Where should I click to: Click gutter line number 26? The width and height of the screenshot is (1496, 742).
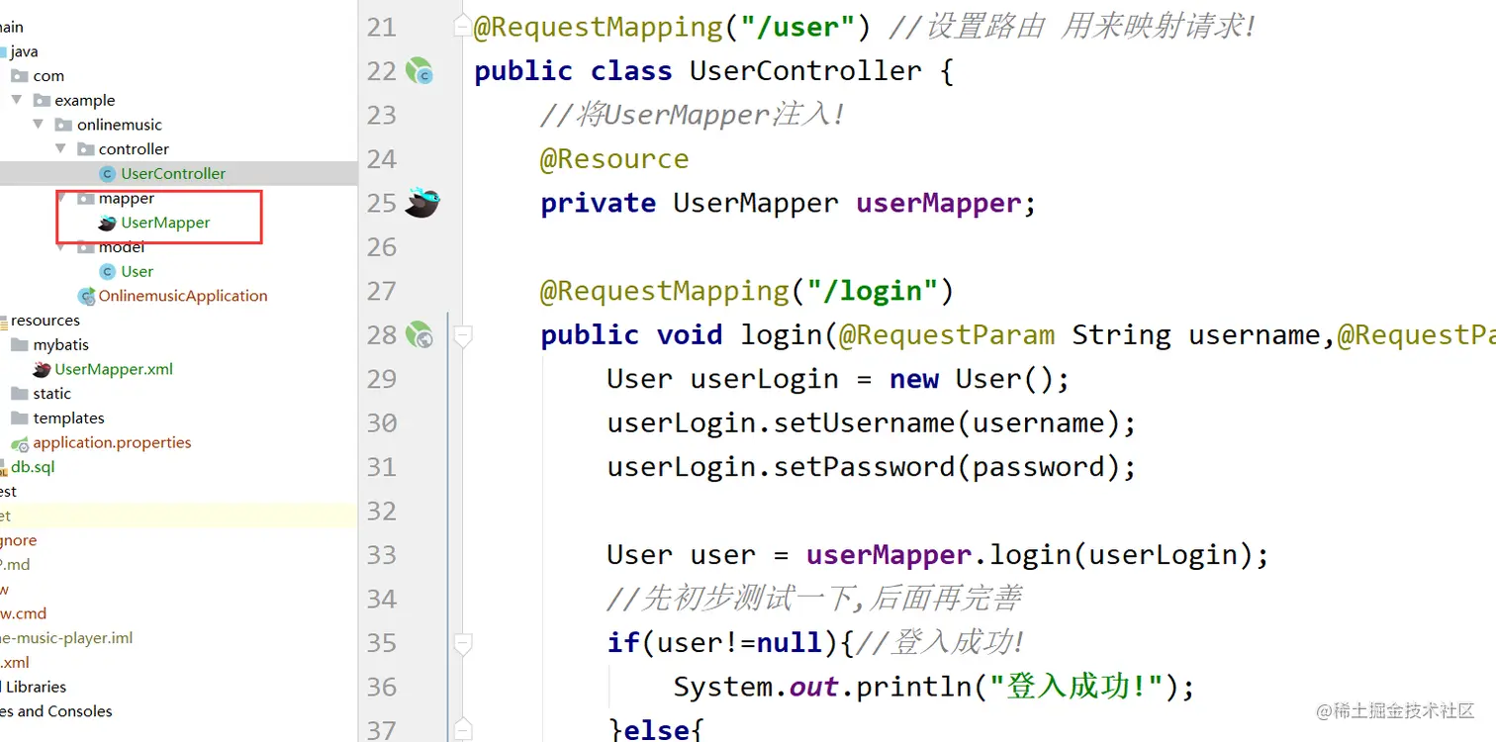tap(382, 247)
